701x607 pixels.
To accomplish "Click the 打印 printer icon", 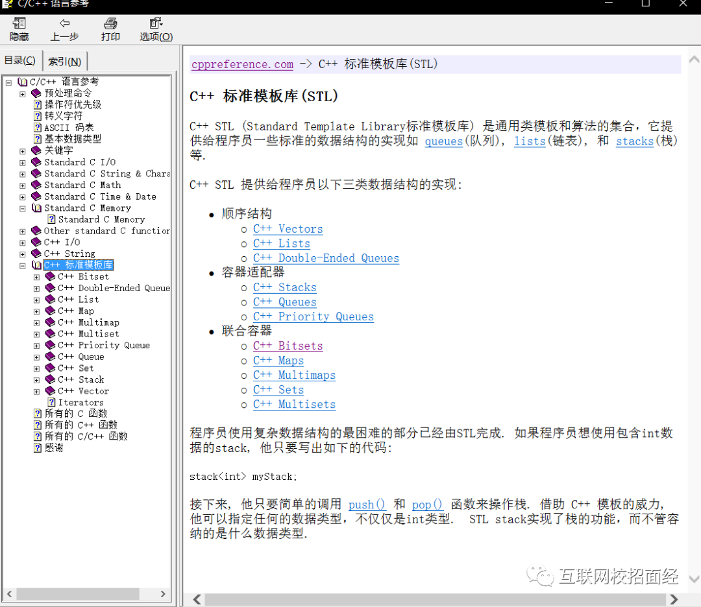I will (x=110, y=23).
